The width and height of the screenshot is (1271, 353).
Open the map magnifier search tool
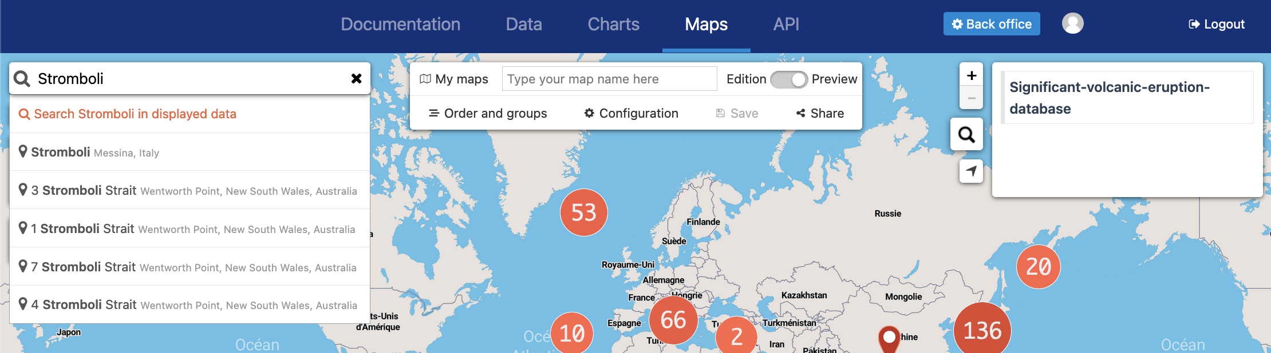pyautogui.click(x=966, y=135)
